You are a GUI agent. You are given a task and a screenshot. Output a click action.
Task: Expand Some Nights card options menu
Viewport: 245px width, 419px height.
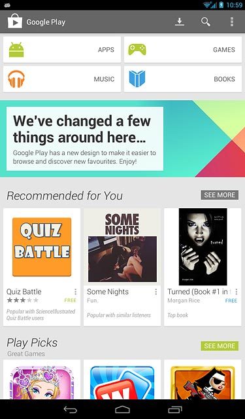coord(156,292)
